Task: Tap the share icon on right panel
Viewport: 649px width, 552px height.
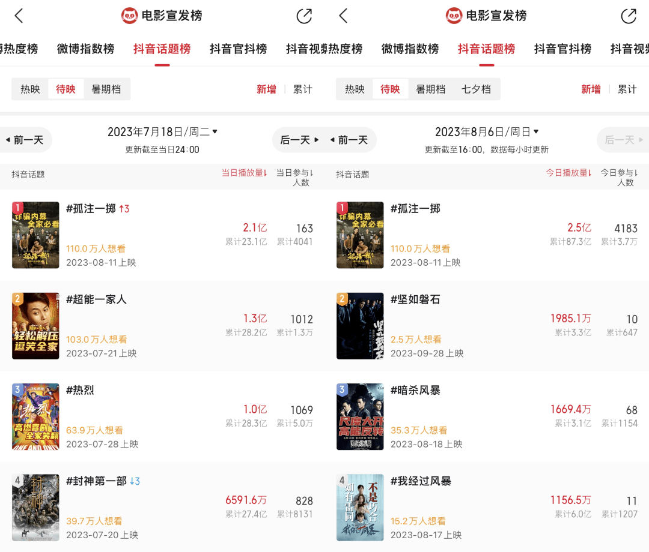Action: [629, 16]
